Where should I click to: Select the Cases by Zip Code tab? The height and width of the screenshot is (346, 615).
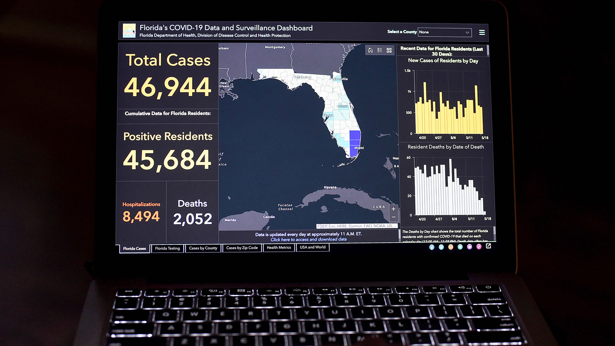[x=242, y=248]
